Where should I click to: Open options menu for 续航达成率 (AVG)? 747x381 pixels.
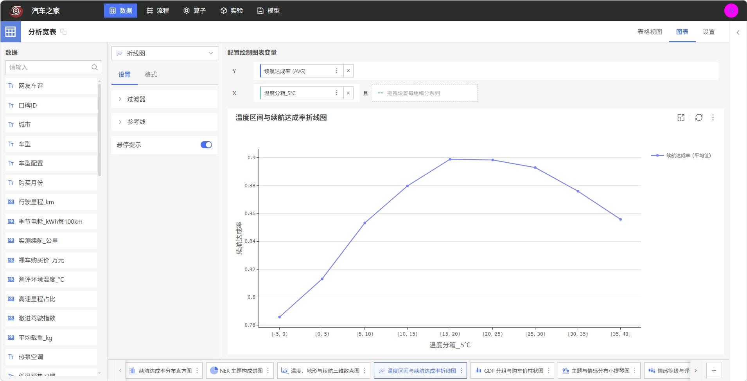point(336,71)
